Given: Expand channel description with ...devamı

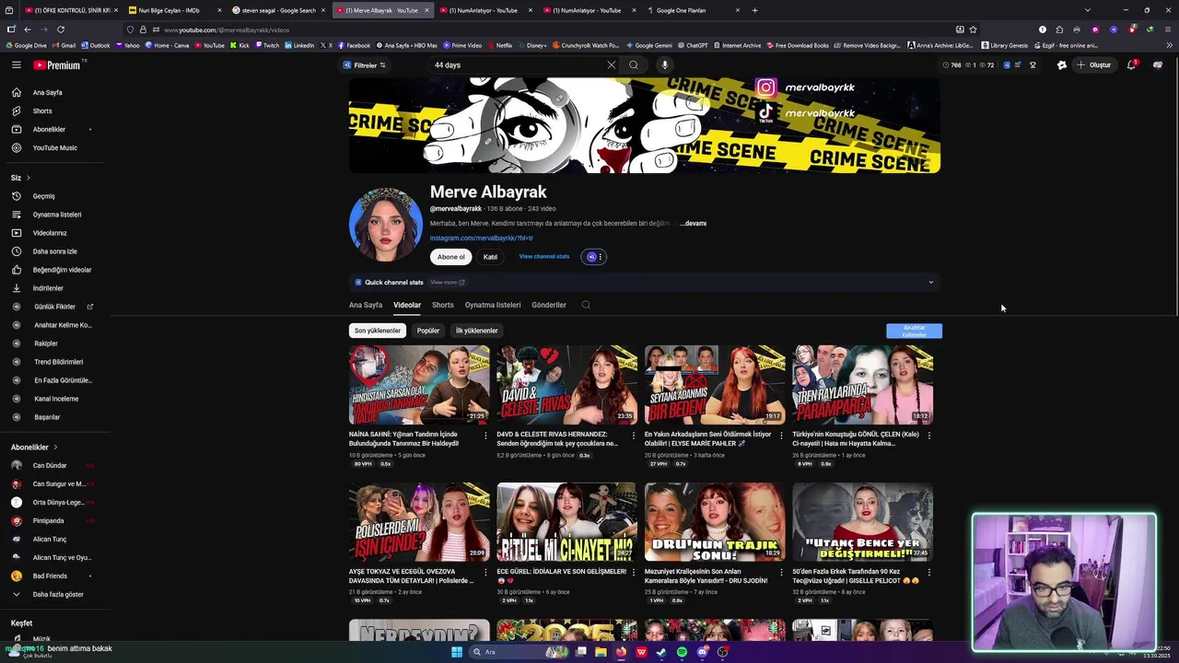Looking at the screenshot, I should 693,224.
